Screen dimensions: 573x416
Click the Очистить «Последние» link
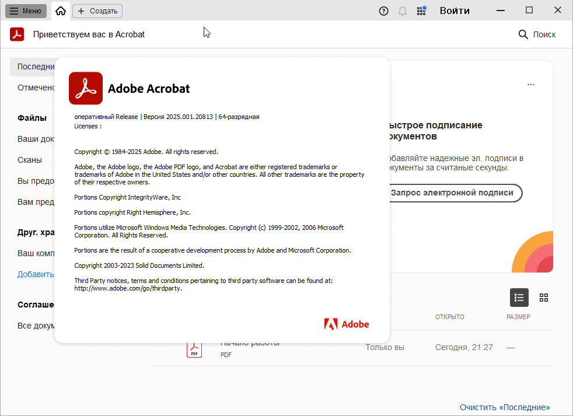(x=504, y=407)
